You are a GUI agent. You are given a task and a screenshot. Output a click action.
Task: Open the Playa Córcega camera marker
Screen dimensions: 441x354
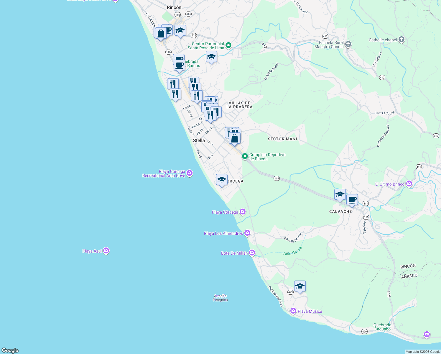tap(242, 212)
